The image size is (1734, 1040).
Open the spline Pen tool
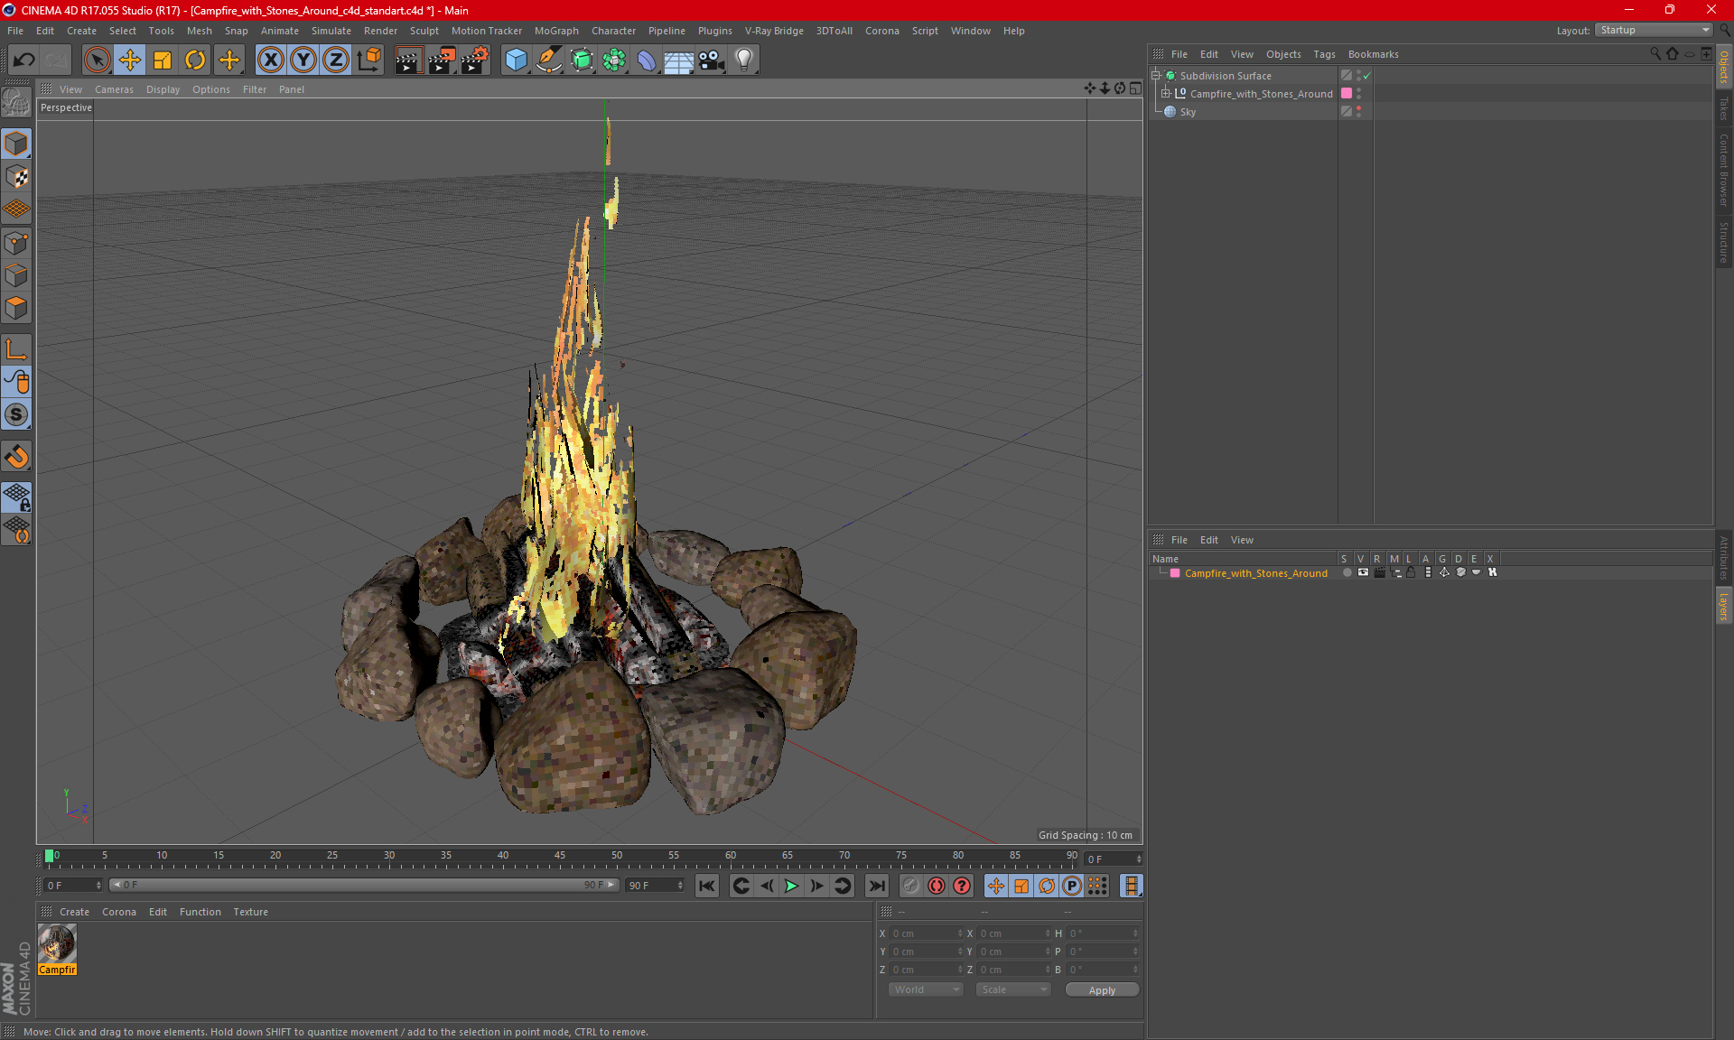(x=548, y=60)
